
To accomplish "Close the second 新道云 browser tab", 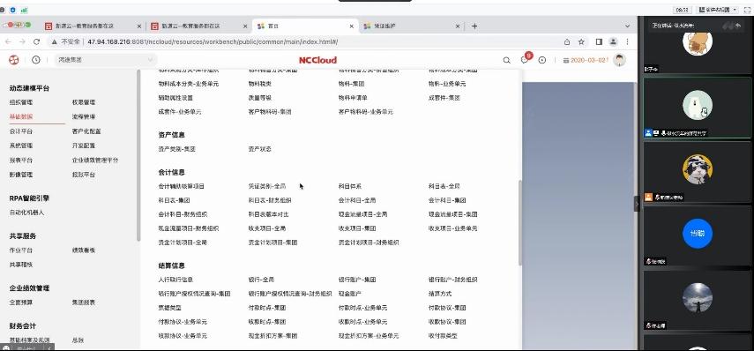I will click(x=245, y=26).
